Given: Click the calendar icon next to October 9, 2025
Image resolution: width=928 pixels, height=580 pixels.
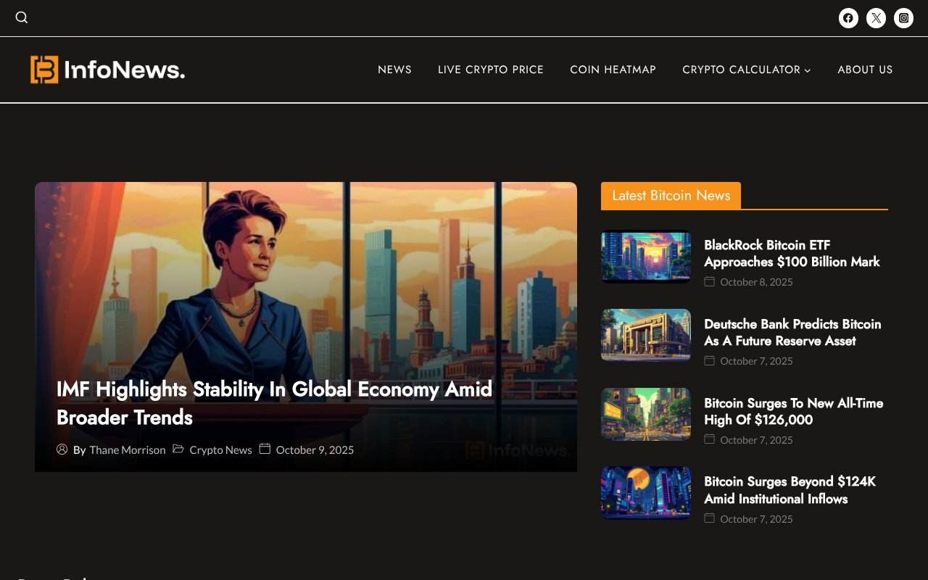Looking at the screenshot, I should click(265, 449).
